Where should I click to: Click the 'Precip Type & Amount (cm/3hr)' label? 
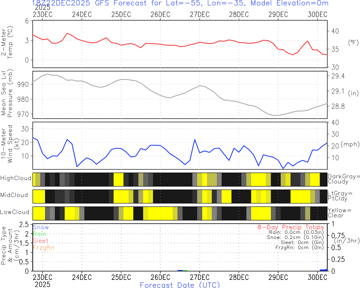pyautogui.click(x=10, y=246)
